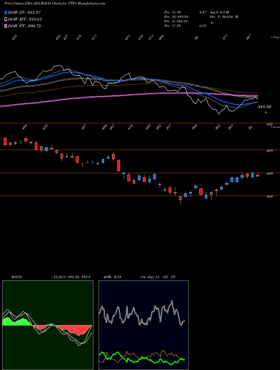Click the white DOW MT legend swatch
Viewport: 280px width, 370px height.
coord(6,20)
